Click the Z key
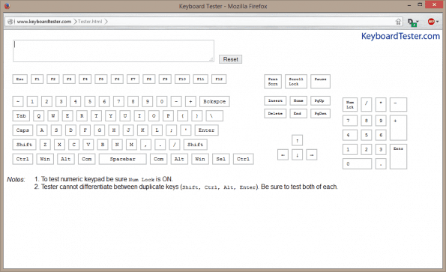The width and height of the screenshot is (446, 272). [x=45, y=145]
